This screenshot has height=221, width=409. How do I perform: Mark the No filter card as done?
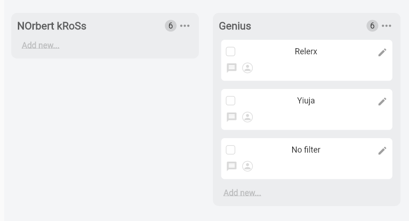[230, 150]
